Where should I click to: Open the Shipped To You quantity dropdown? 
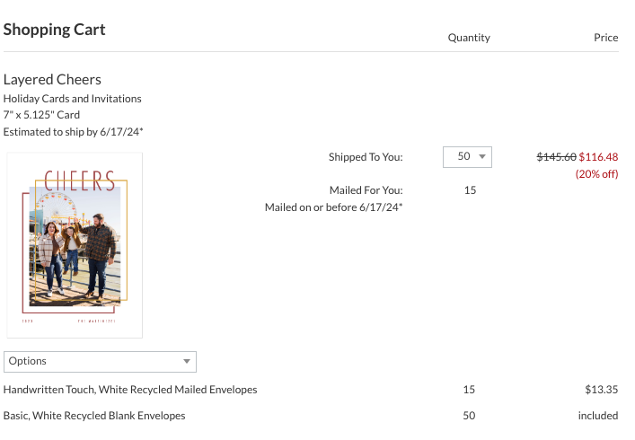click(467, 157)
